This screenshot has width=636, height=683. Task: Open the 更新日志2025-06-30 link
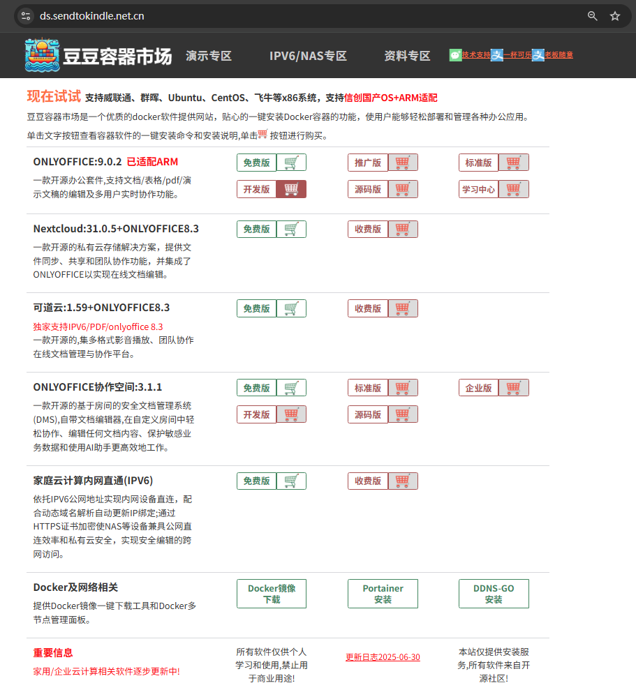(383, 657)
